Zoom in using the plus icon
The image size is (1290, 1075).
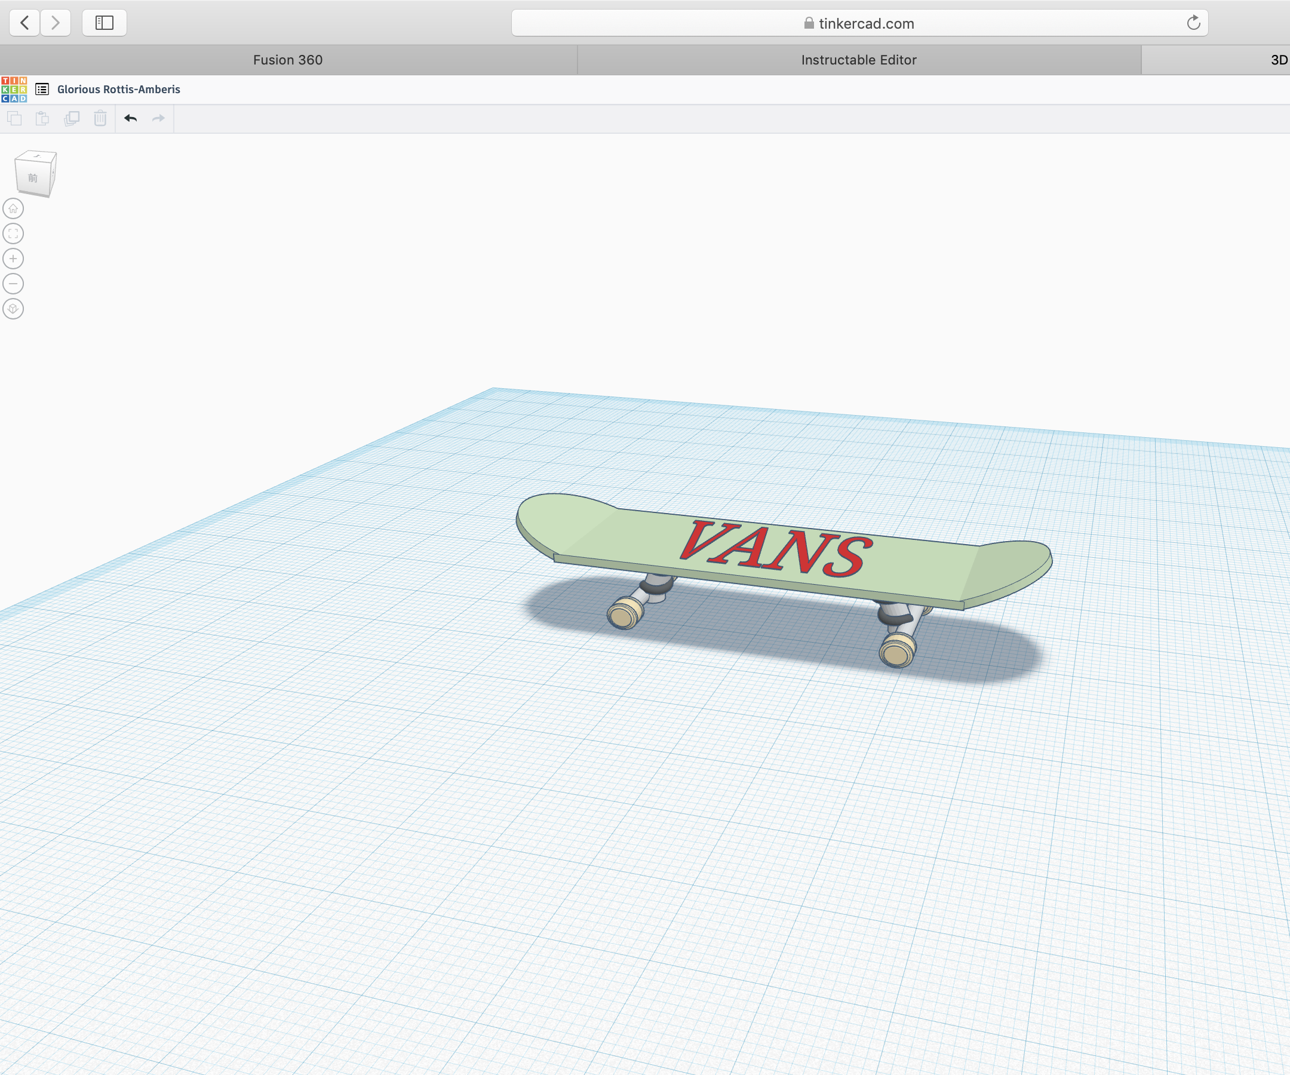click(x=13, y=259)
